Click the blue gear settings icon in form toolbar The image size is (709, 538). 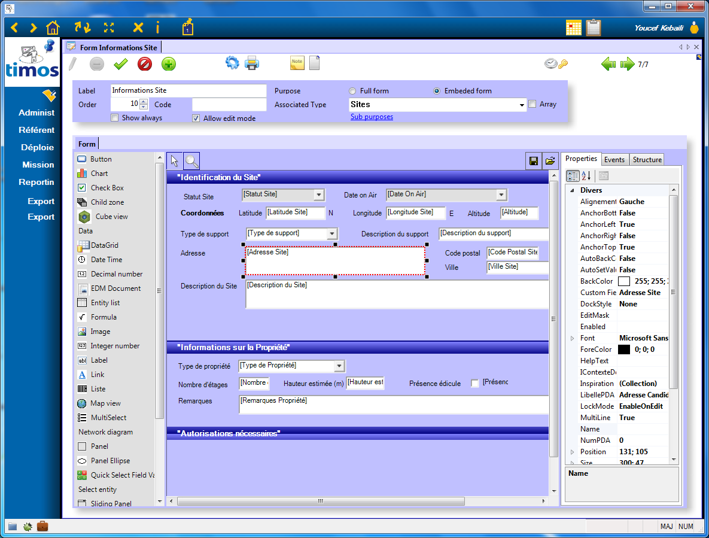(232, 63)
